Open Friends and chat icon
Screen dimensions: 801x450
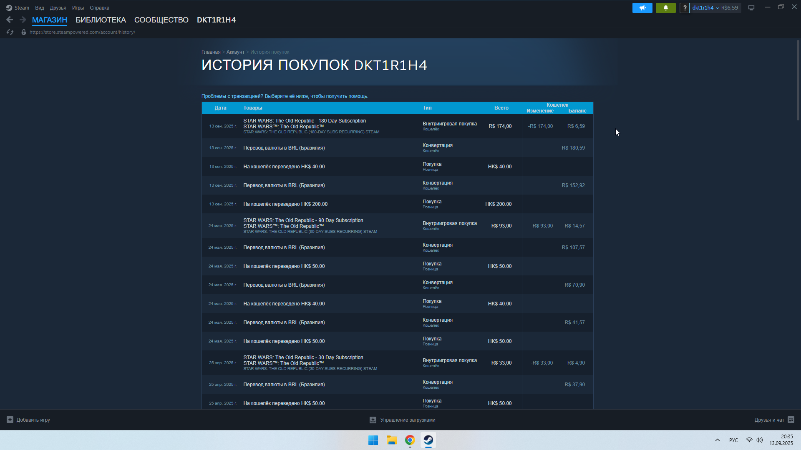pos(791,420)
